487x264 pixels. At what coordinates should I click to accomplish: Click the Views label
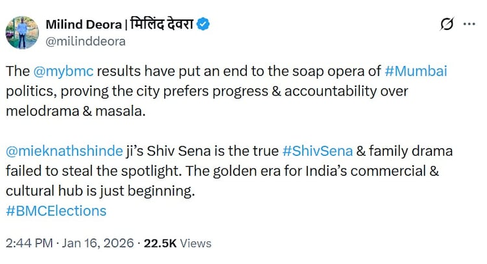(196, 243)
